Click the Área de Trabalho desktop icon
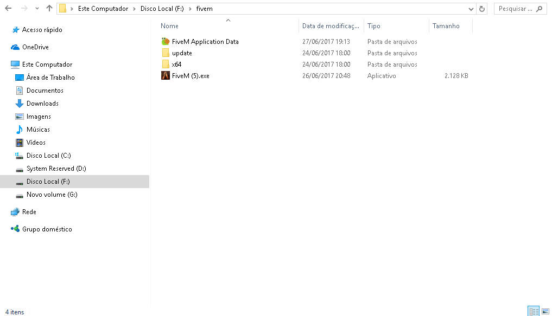Screen dimensions: 552x316 pos(20,78)
